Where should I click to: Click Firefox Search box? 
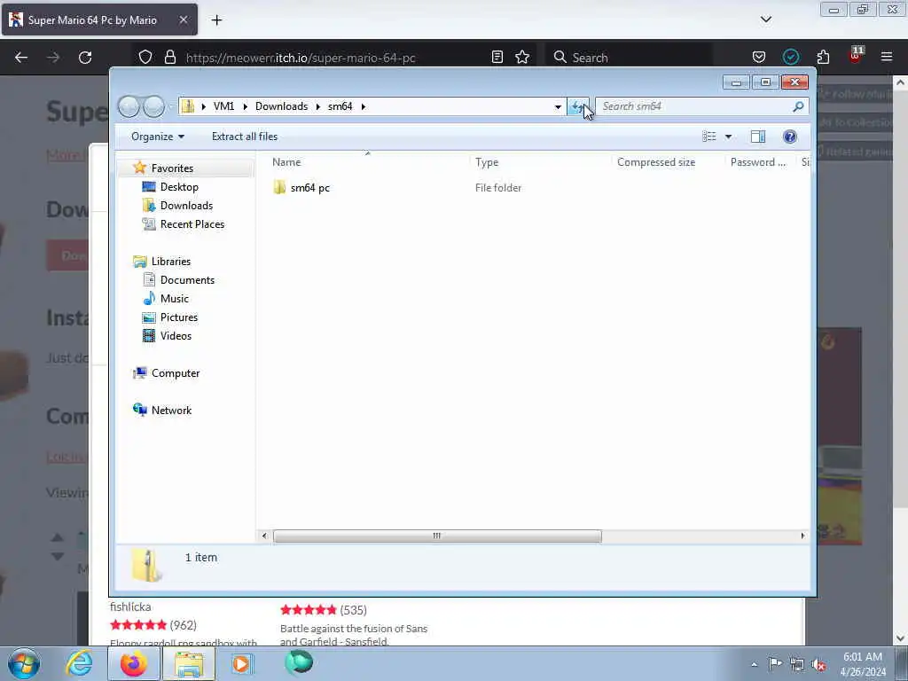tap(631, 58)
